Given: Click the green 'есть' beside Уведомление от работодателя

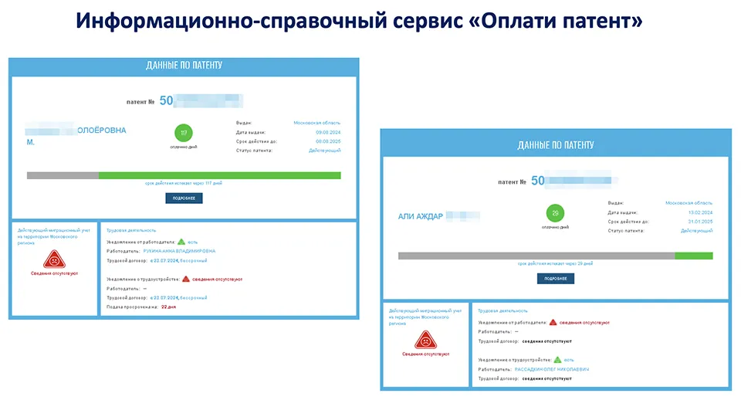Looking at the screenshot, I should click(192, 242).
